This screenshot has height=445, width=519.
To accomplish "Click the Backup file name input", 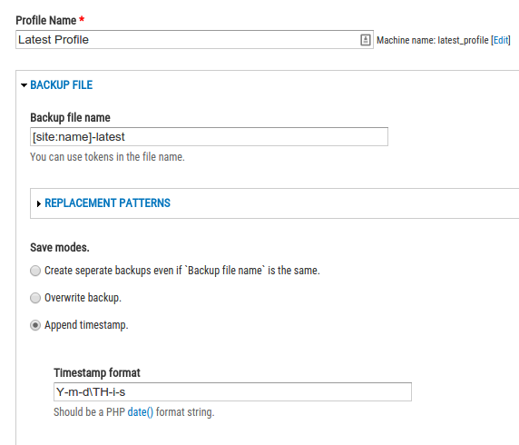I will (210, 136).
